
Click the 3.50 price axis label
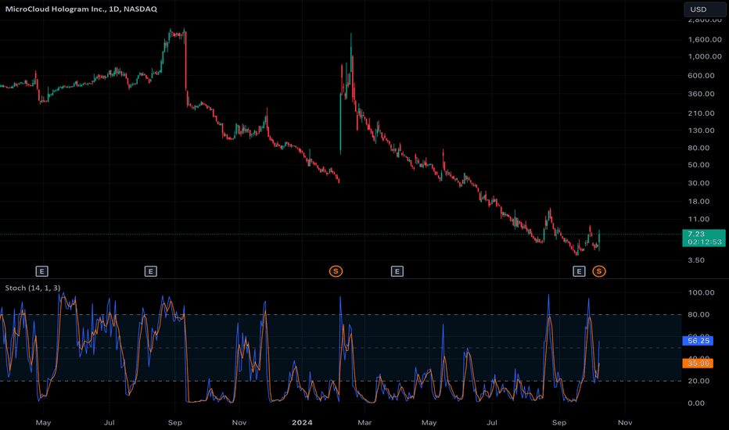696,260
